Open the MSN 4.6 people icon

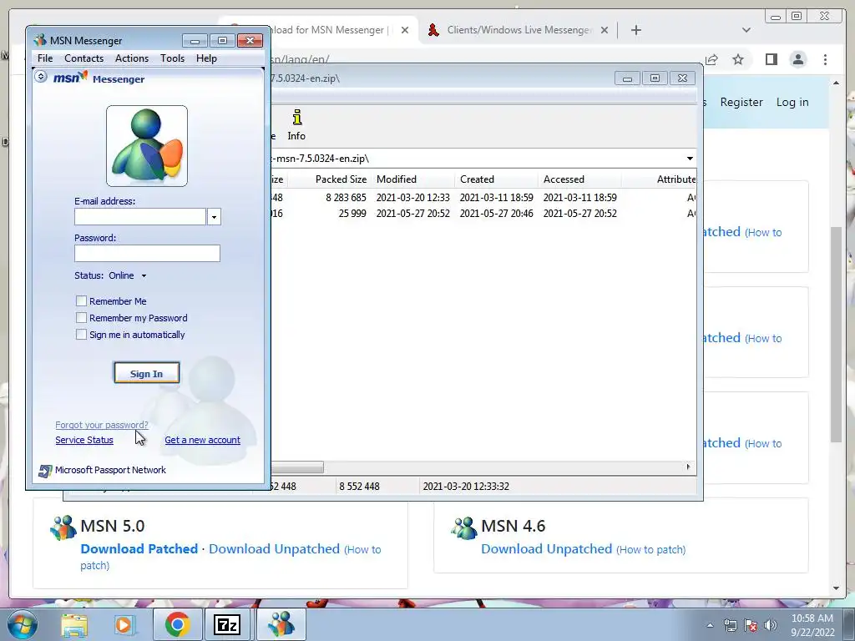point(464,527)
